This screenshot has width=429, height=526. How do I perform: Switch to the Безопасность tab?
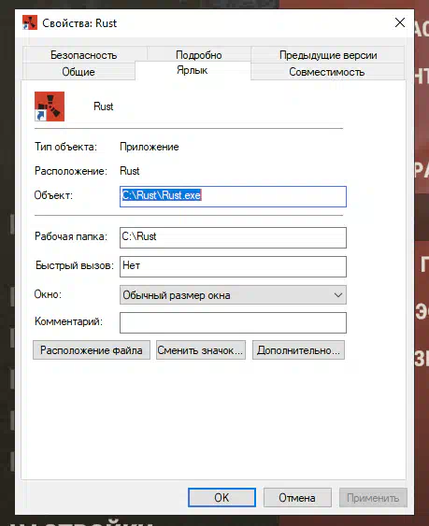click(84, 55)
